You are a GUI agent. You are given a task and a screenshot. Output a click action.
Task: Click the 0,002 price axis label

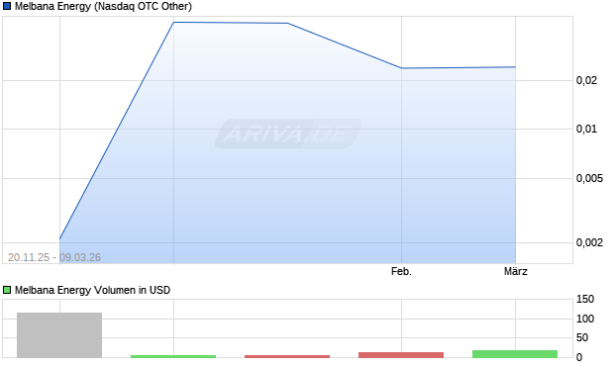coord(589,242)
